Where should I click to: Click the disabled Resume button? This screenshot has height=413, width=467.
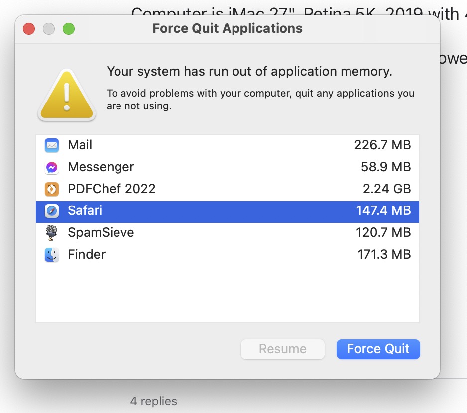click(x=282, y=349)
